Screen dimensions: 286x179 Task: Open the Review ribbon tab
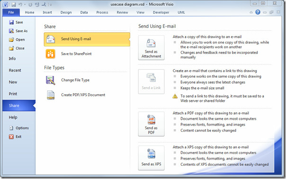tap(122, 12)
